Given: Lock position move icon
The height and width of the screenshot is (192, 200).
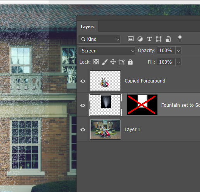Looking at the screenshot, I should [x=113, y=62].
